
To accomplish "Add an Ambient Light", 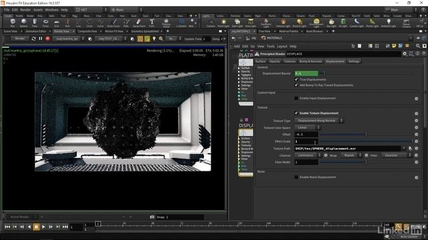I will pyautogui.click(x=389, y=23).
